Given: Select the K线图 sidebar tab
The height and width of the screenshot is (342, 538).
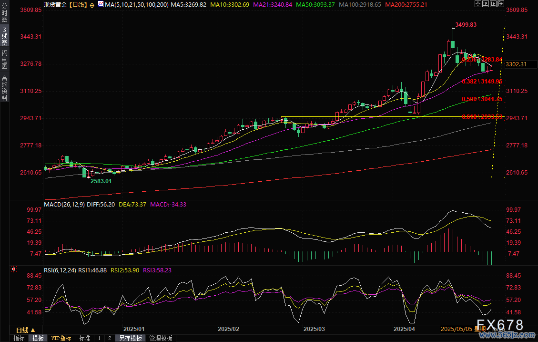Looking at the screenshot, I should point(4,36).
